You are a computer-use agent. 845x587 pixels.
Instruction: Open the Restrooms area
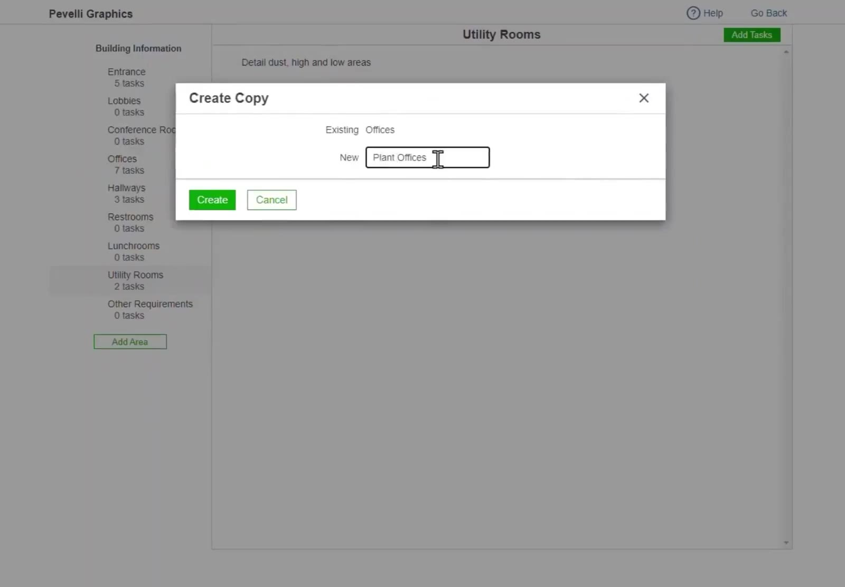(x=130, y=222)
